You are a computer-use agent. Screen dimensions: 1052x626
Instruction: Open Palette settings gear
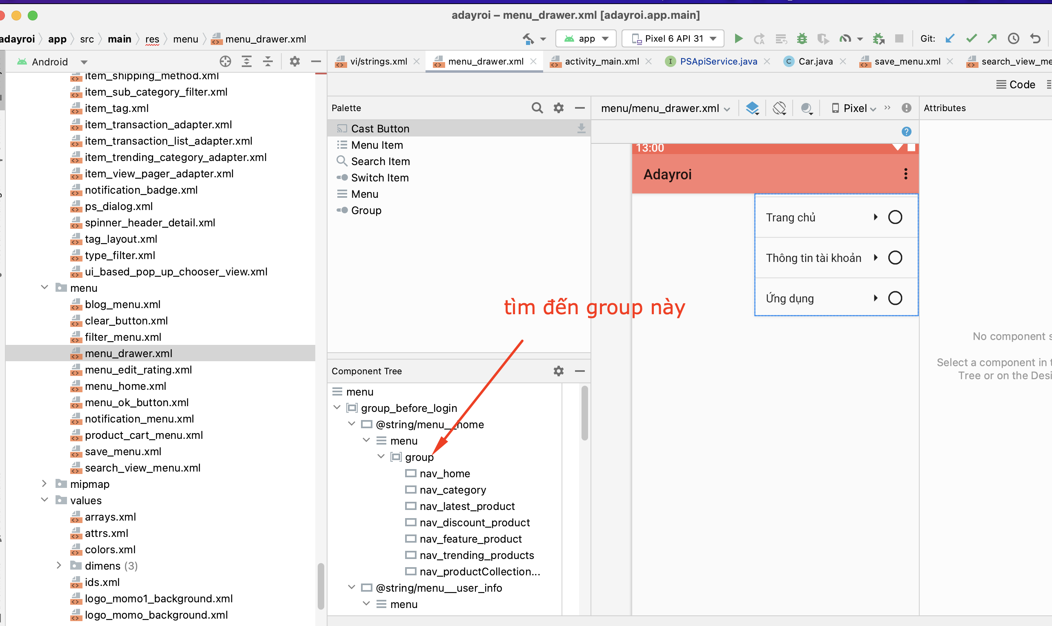coord(558,108)
